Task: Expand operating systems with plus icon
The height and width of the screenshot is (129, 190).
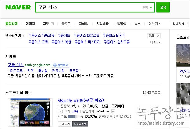Action: point(113,111)
